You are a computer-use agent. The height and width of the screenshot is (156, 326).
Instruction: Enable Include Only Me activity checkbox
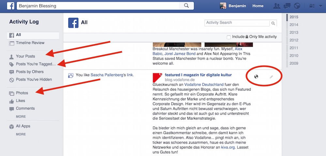(229, 37)
